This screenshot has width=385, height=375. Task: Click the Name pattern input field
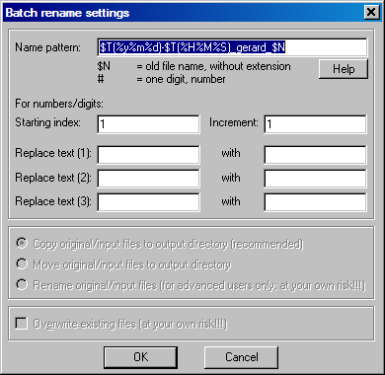[232, 47]
